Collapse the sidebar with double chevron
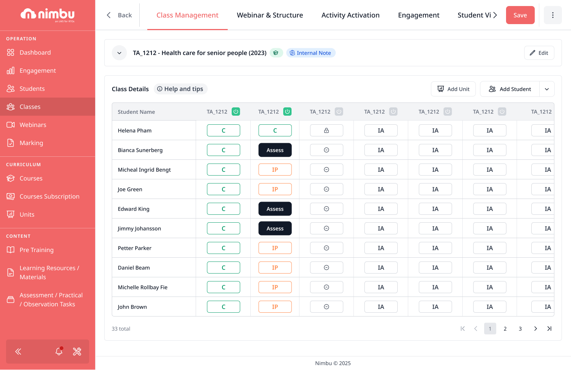 coord(18,352)
